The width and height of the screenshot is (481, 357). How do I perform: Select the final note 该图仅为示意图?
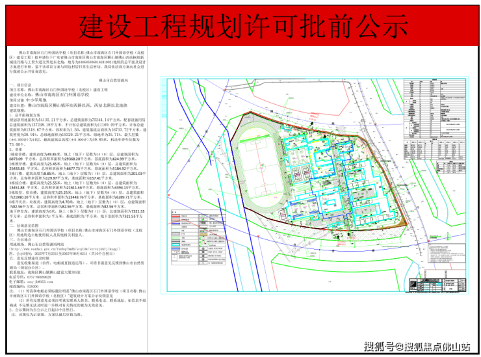coord(47,315)
